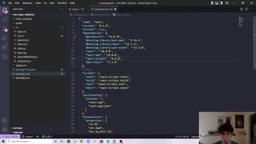Customize layout icon in title bar
Viewport: 256px width, 144px height.
coord(227,3)
